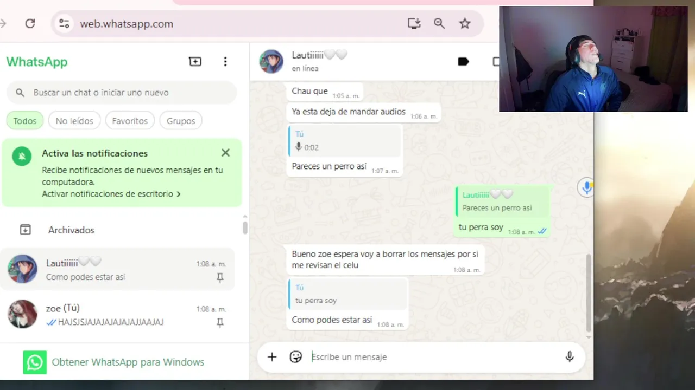
Task: Open the zoom magnifier icon in address bar
Action: (439, 23)
